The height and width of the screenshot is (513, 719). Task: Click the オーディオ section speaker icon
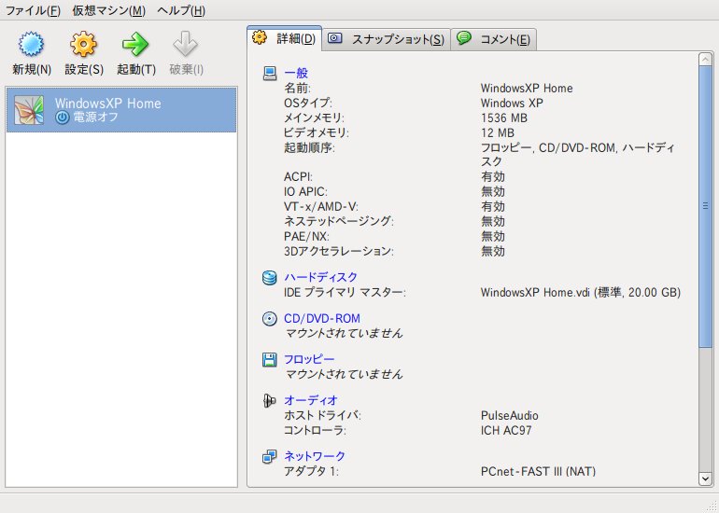point(270,401)
